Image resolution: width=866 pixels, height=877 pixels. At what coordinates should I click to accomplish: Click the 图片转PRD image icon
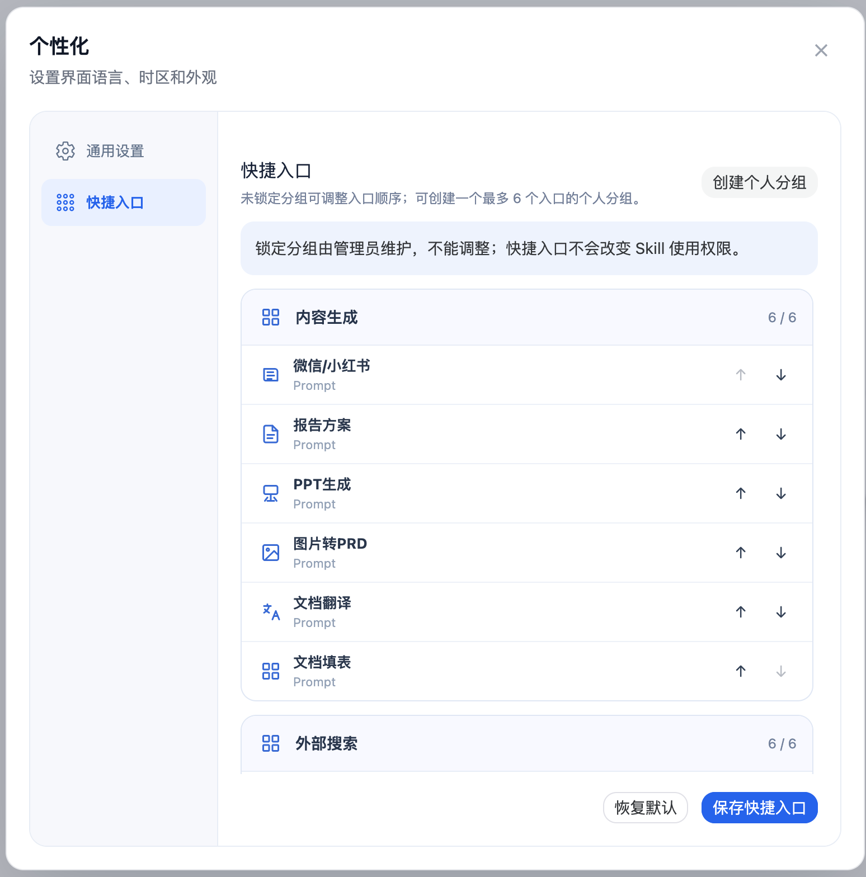pyautogui.click(x=271, y=553)
